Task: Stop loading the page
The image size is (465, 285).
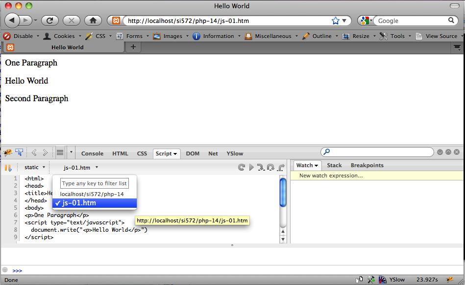Action: [72, 21]
